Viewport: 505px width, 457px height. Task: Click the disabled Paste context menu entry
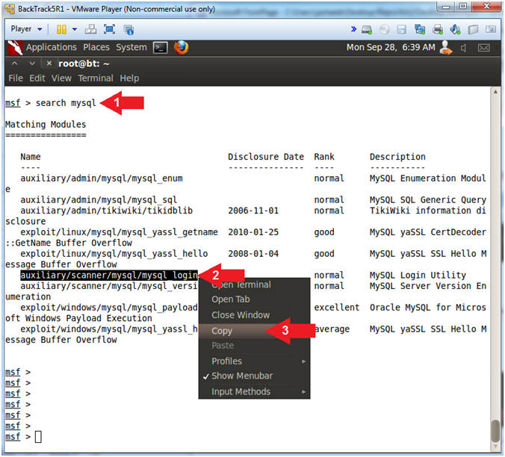(x=254, y=346)
